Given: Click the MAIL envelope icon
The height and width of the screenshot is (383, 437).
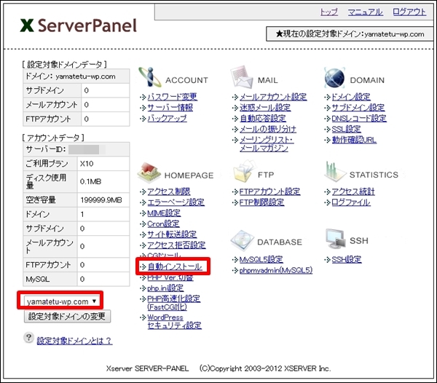Looking at the screenshot, I should [242, 77].
